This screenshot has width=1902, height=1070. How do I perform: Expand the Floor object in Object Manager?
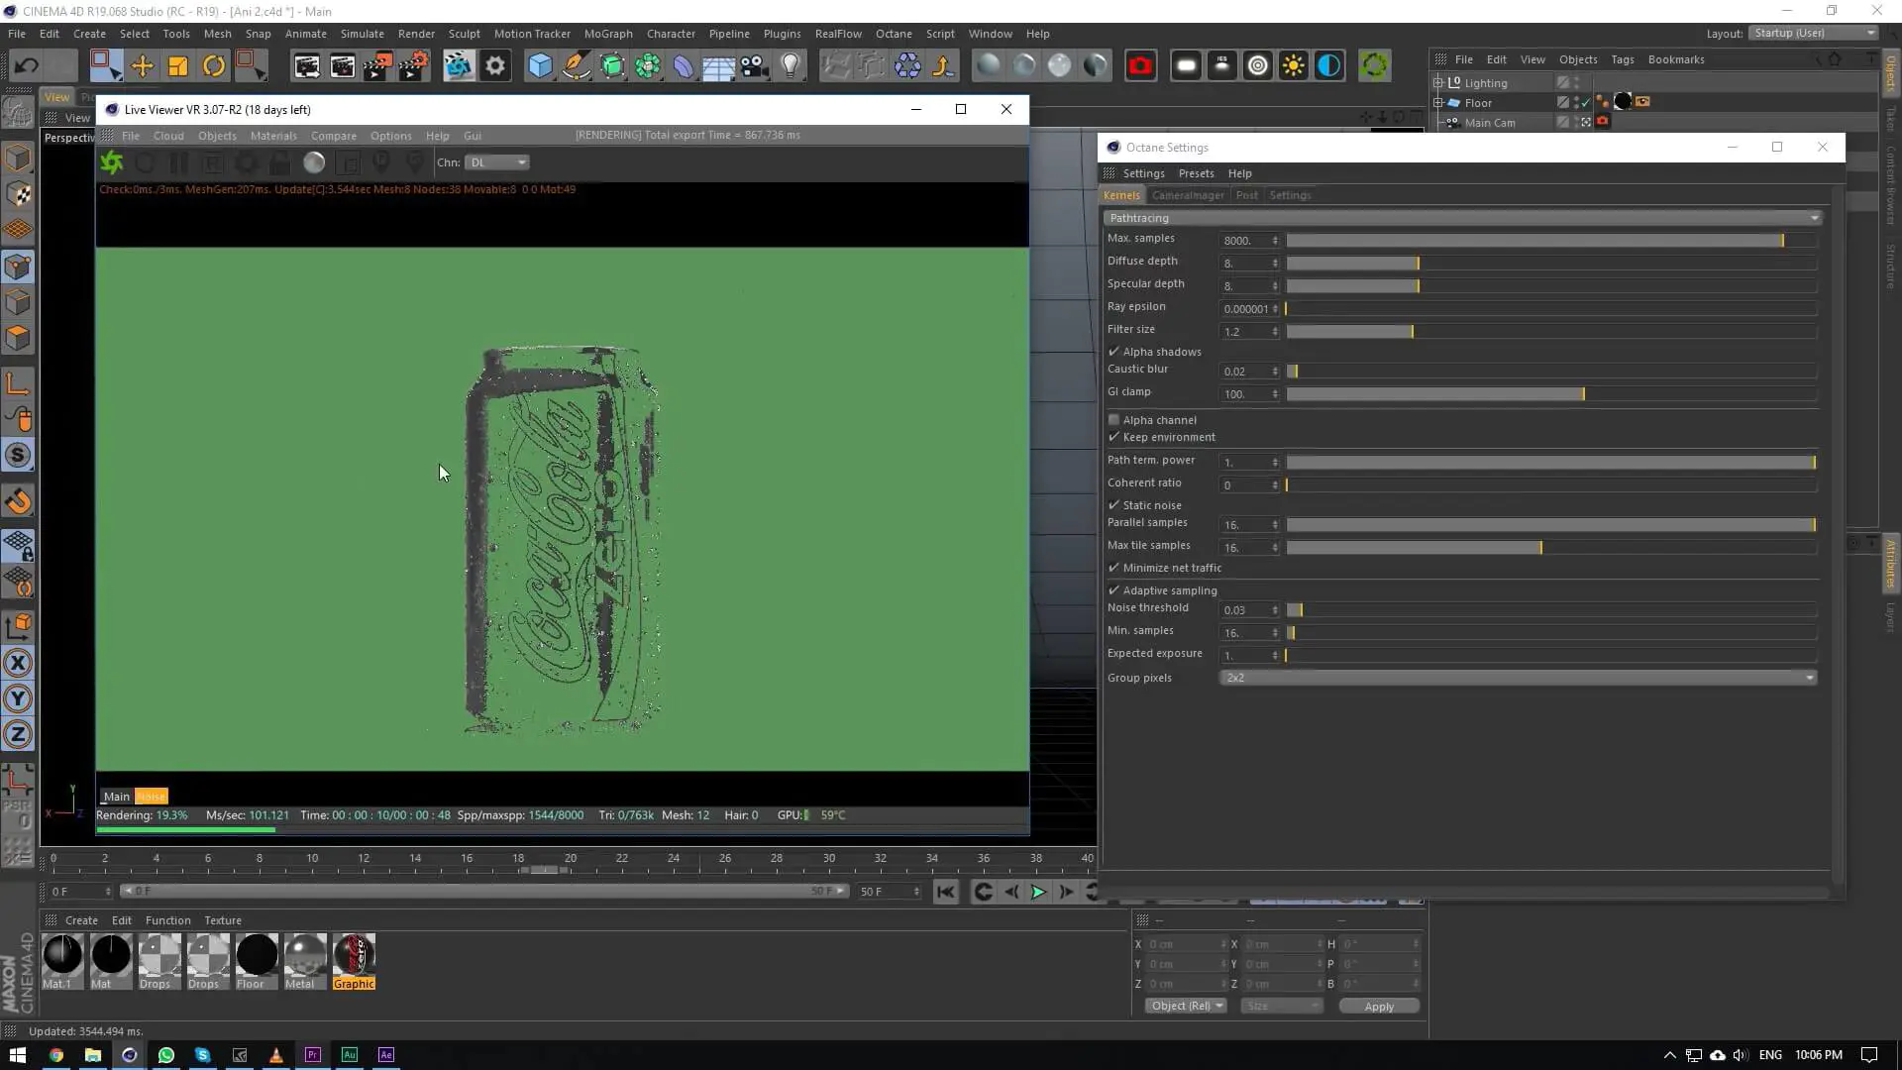(1438, 102)
